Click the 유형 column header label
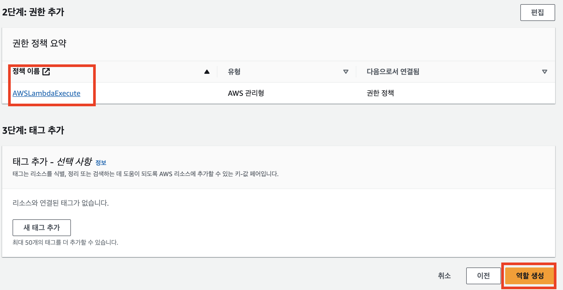This screenshot has height=290, width=563. point(234,72)
